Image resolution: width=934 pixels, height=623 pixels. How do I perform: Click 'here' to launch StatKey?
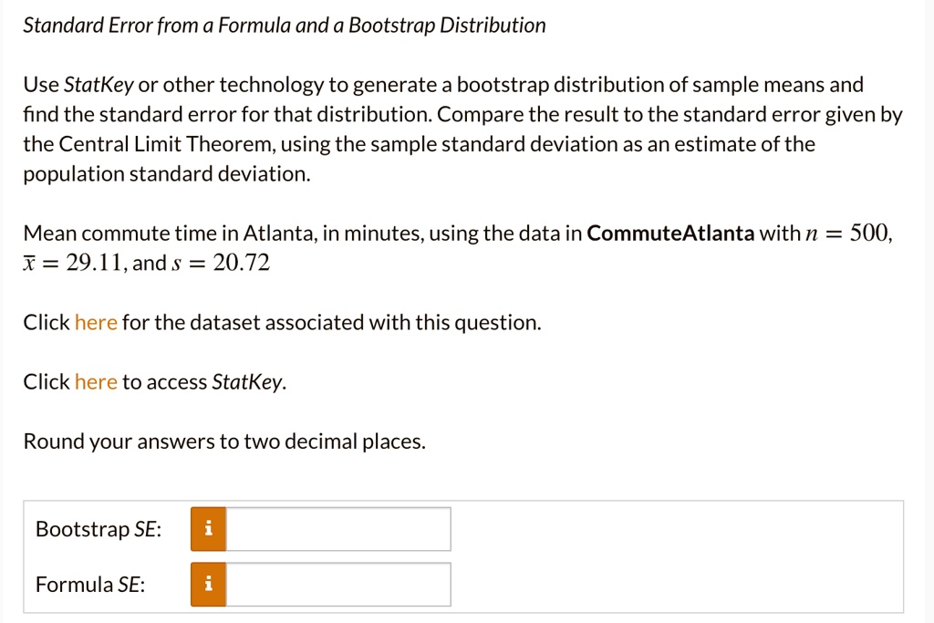tap(96, 381)
